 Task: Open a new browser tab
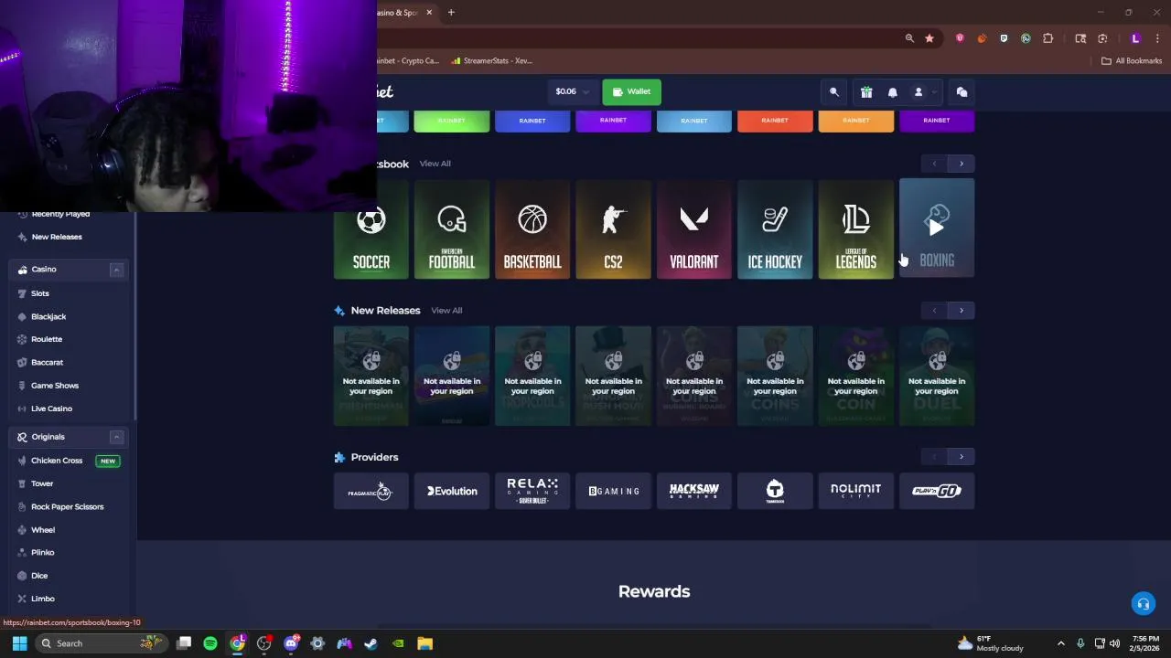[x=451, y=13]
